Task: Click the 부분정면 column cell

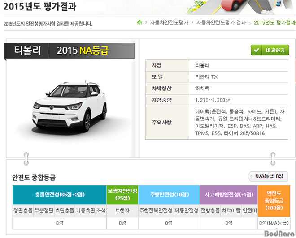Action: [44, 211]
